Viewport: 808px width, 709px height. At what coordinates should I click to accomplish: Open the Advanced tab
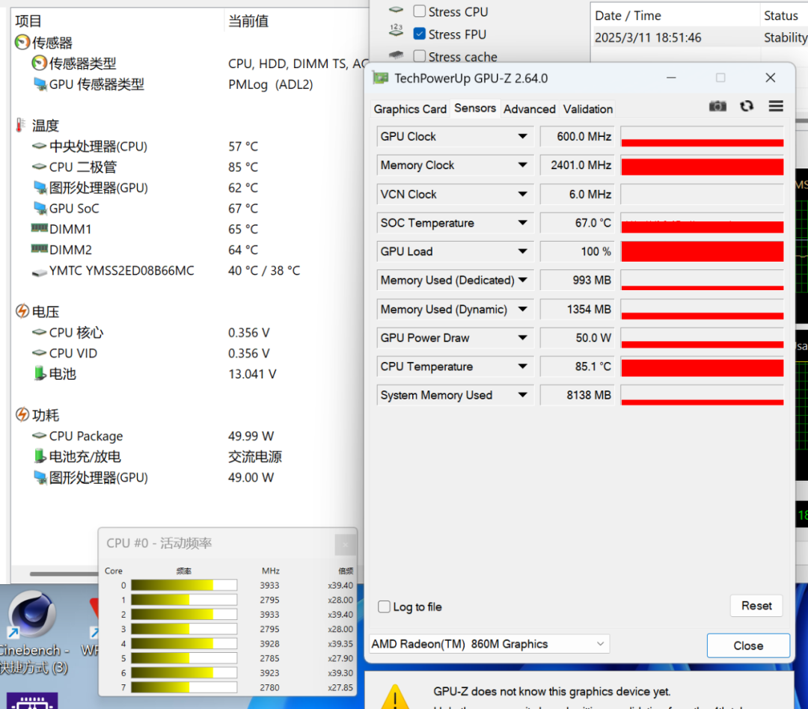(529, 109)
